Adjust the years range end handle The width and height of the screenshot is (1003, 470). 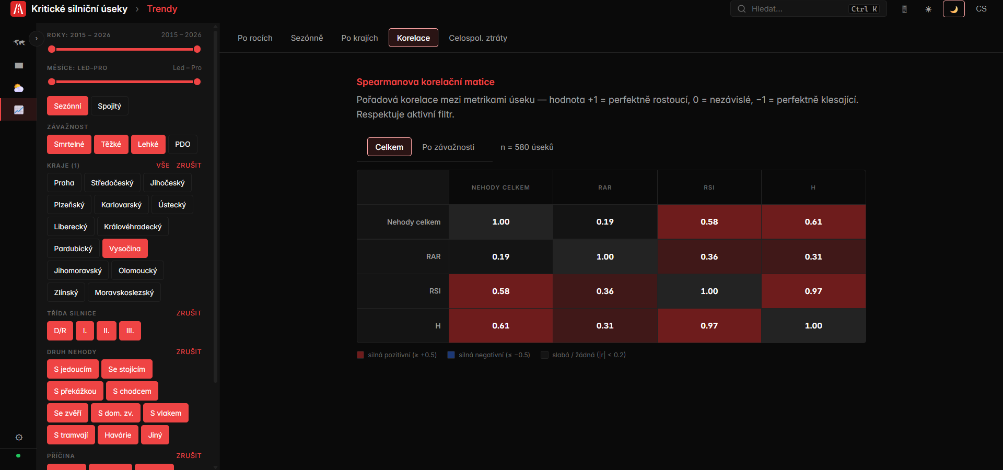click(x=197, y=49)
